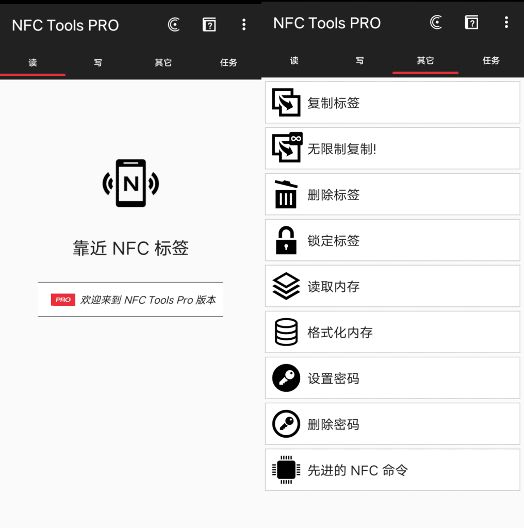
Task: Tap the 删除密码 crossed key icon
Action: 286,424
